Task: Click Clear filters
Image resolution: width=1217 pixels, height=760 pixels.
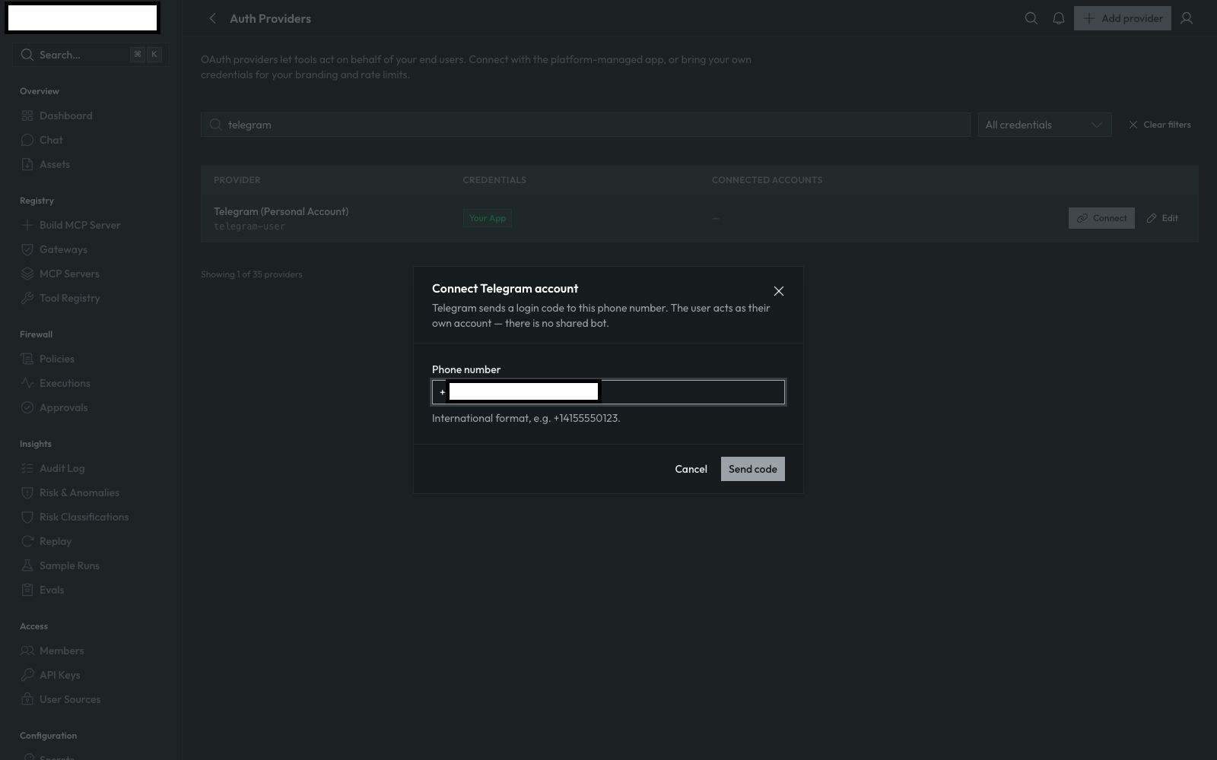Action: pos(1159,125)
